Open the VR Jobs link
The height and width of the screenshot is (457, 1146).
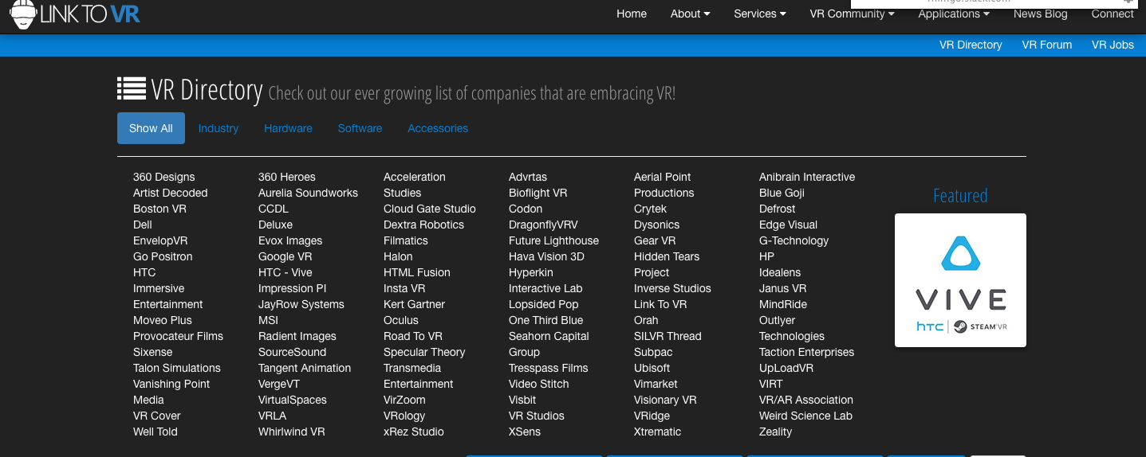[x=1113, y=45]
